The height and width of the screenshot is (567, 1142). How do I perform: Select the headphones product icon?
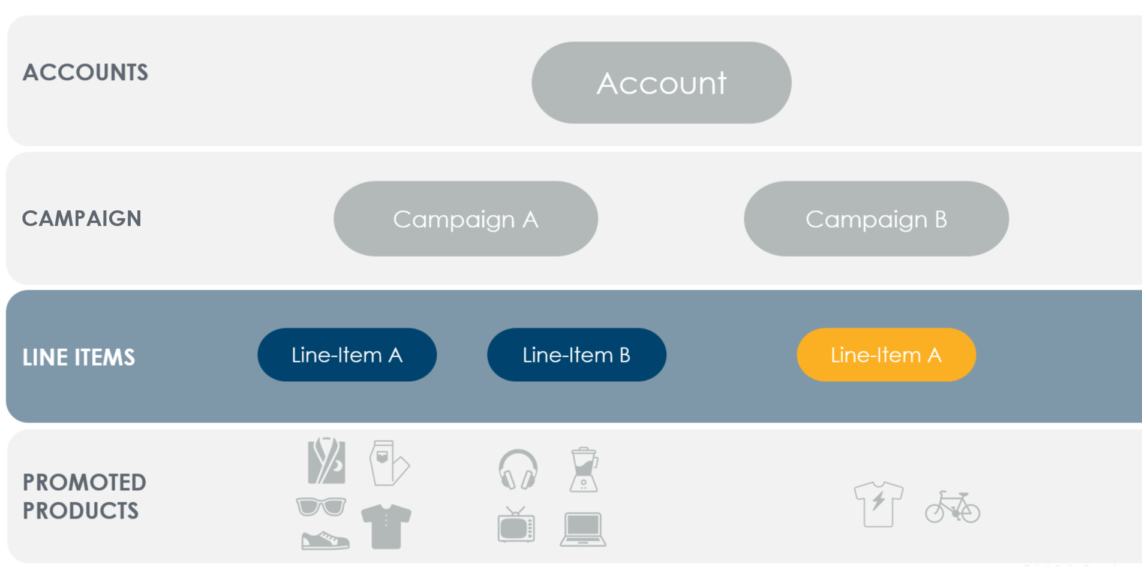(x=518, y=469)
